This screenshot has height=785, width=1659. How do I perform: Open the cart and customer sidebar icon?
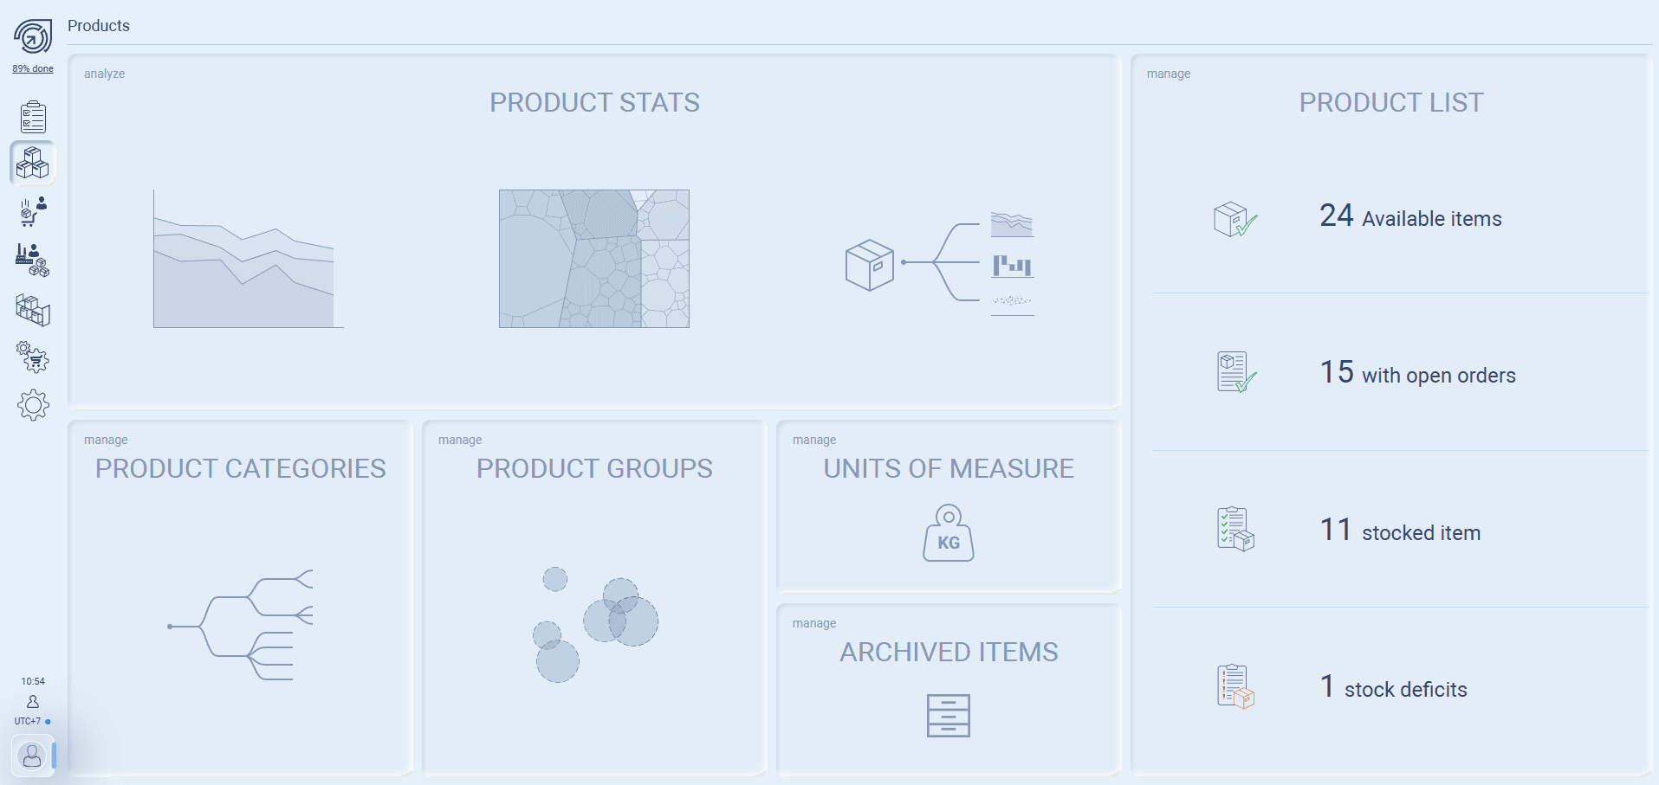(x=33, y=210)
